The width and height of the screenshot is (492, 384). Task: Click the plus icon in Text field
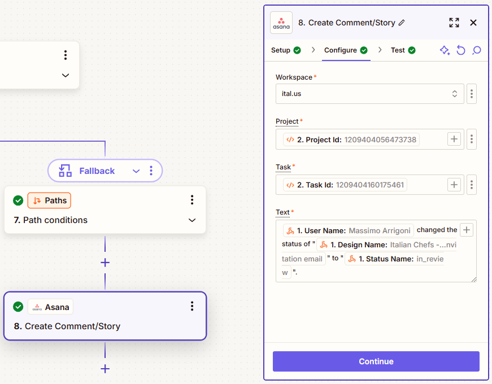pyautogui.click(x=467, y=230)
